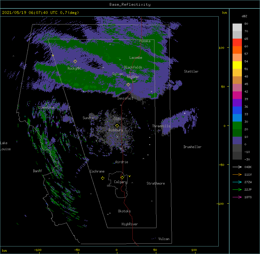Click the Base_Reflectivity title
Image resolution: width=260 pixels, height=254 pixels.
coord(130,5)
